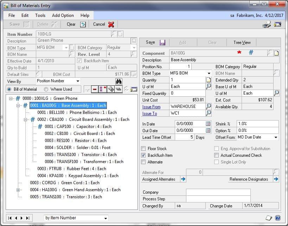Click the red X Cancel icon
Viewport: 288px width, 226px height.
(x=111, y=25)
